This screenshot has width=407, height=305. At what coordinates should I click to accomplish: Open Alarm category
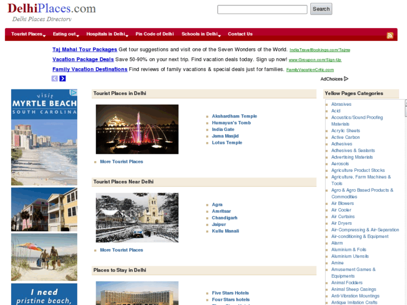337,243
